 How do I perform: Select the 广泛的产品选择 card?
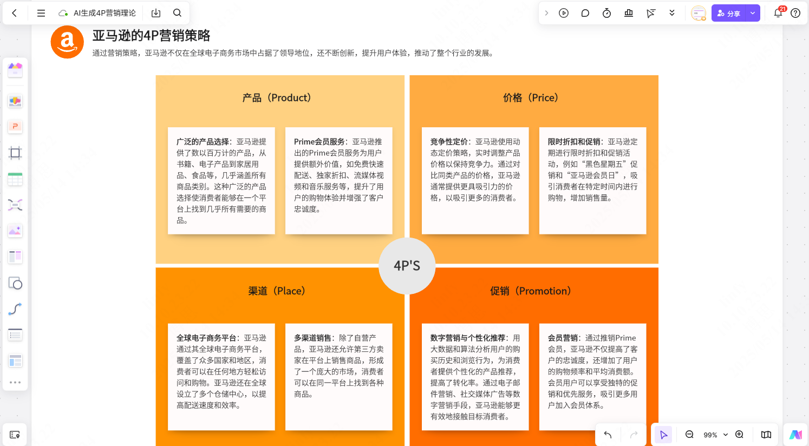point(221,181)
